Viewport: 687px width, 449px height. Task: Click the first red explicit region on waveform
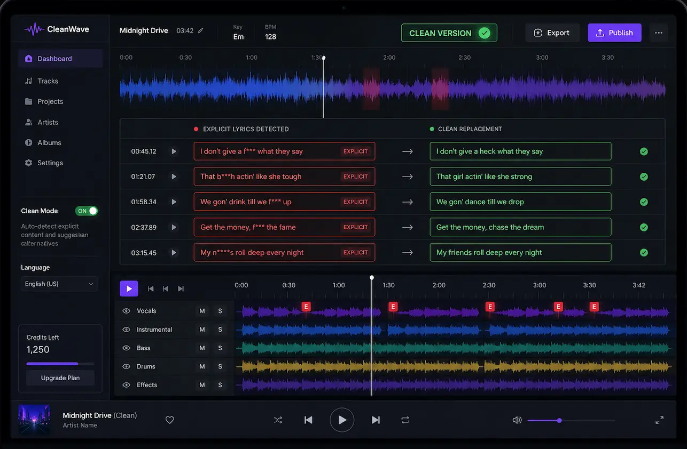pos(371,89)
